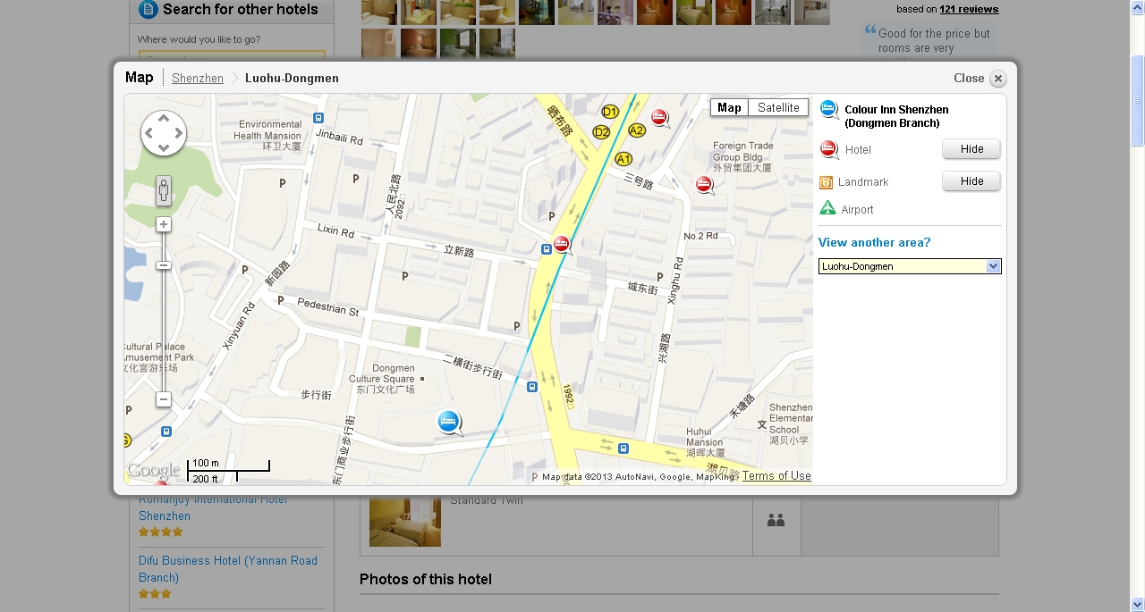Open the Romanjoy International Hotel Shenzhen link
The width and height of the screenshot is (1145, 612).
click(213, 507)
